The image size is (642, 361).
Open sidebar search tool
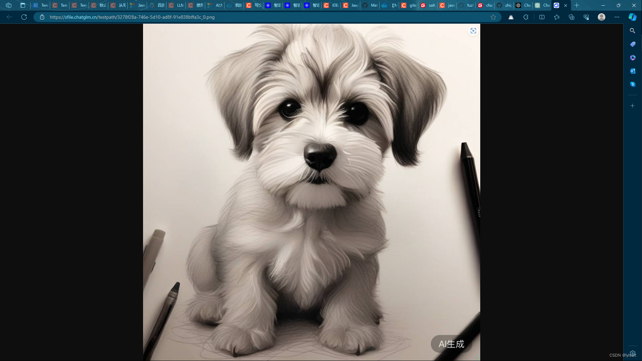click(x=632, y=31)
